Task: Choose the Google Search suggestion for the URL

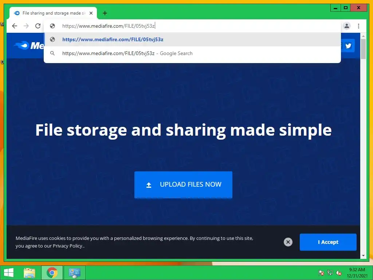Action: (x=192, y=53)
